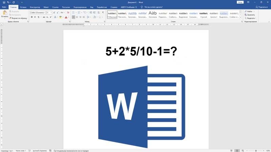
Task: Open the Файл (File) tab
Action: (4, 7)
